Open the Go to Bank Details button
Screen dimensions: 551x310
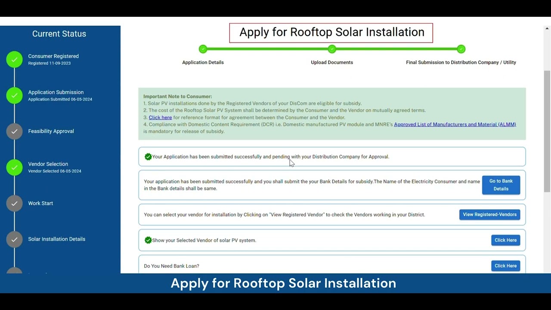coord(501,185)
